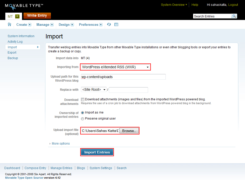Click the 'MT (4)' import destination text
The width and height of the screenshot is (245, 184).
[x=85, y=58]
